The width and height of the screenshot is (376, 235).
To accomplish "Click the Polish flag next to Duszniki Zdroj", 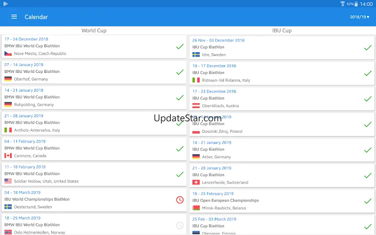I will (196, 131).
